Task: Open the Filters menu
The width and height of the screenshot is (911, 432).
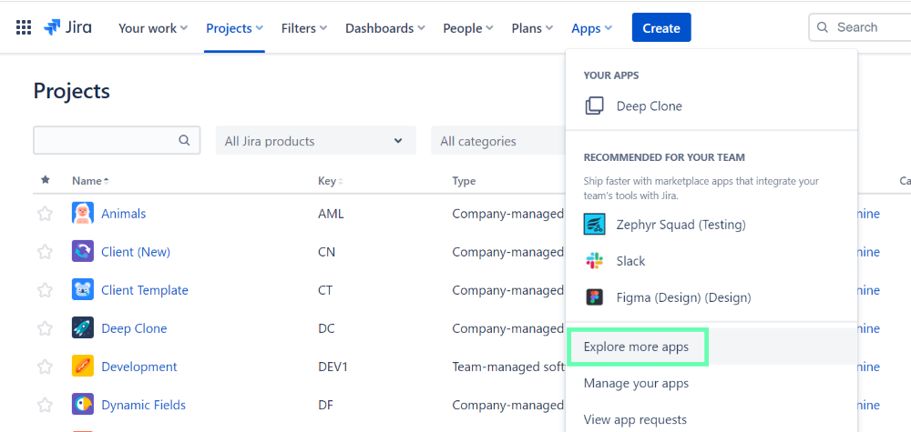Action: point(304,28)
